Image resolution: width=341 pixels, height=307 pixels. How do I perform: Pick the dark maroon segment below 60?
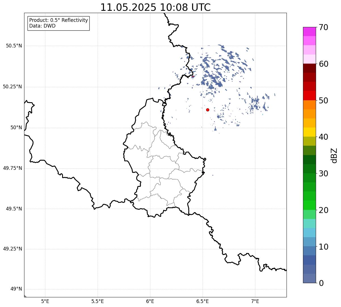tap(309, 68)
